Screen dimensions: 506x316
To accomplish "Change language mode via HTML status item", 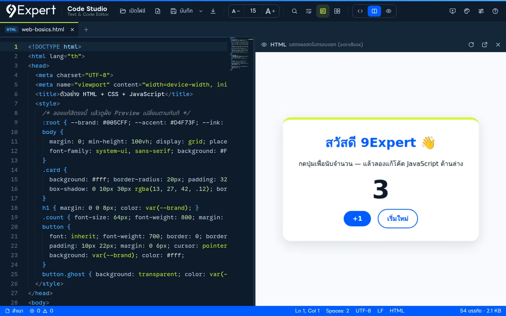I will pos(397,311).
